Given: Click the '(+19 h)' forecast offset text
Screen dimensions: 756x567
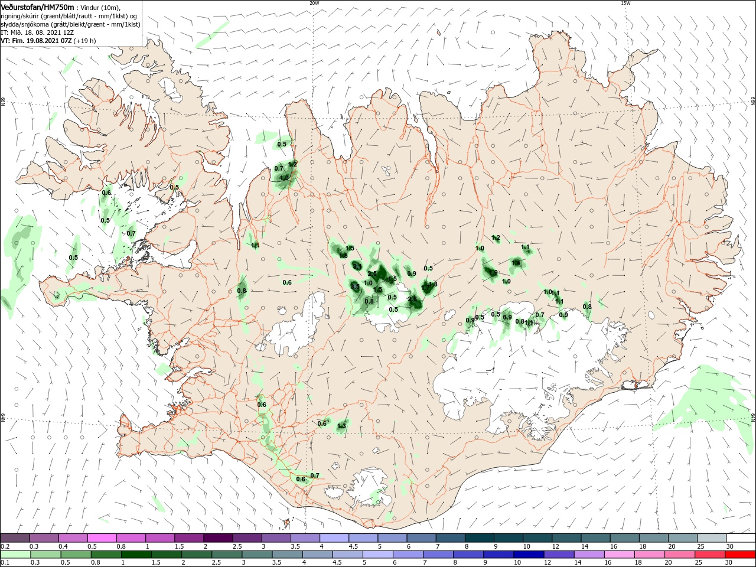Looking at the screenshot, I should [85, 41].
